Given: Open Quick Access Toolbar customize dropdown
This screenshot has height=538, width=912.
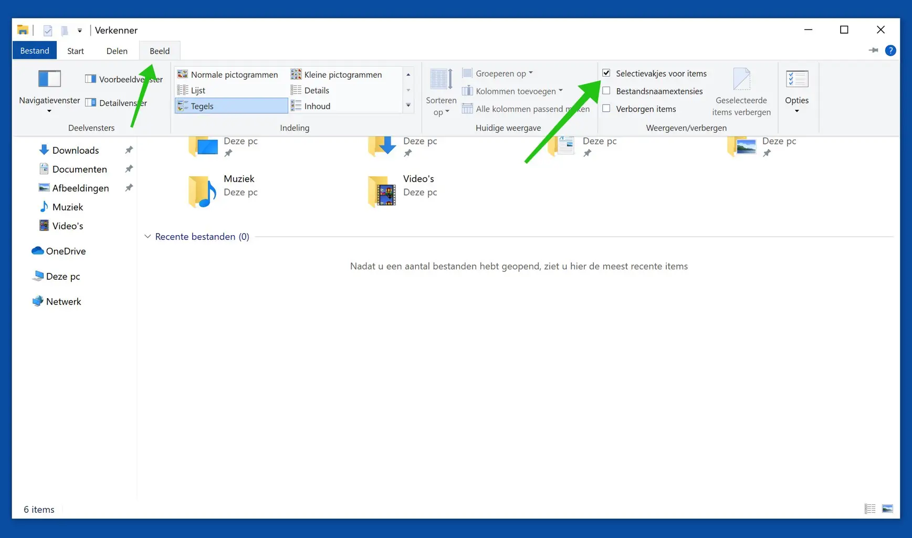Looking at the screenshot, I should [80, 30].
